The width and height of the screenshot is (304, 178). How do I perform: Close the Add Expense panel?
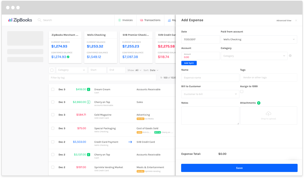click(296, 20)
